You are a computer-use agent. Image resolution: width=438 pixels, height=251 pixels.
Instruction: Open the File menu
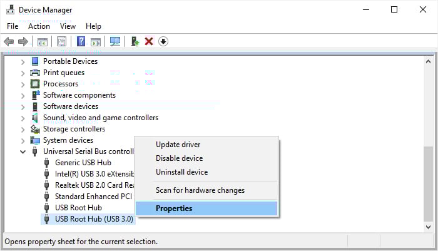coord(13,26)
